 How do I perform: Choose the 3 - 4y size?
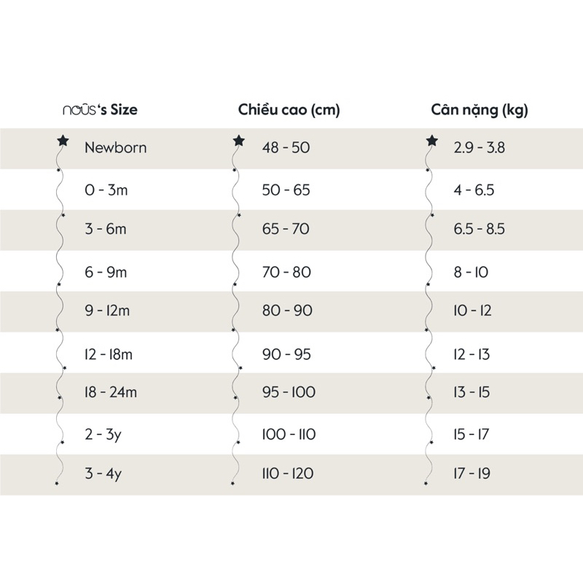pyautogui.click(x=102, y=474)
